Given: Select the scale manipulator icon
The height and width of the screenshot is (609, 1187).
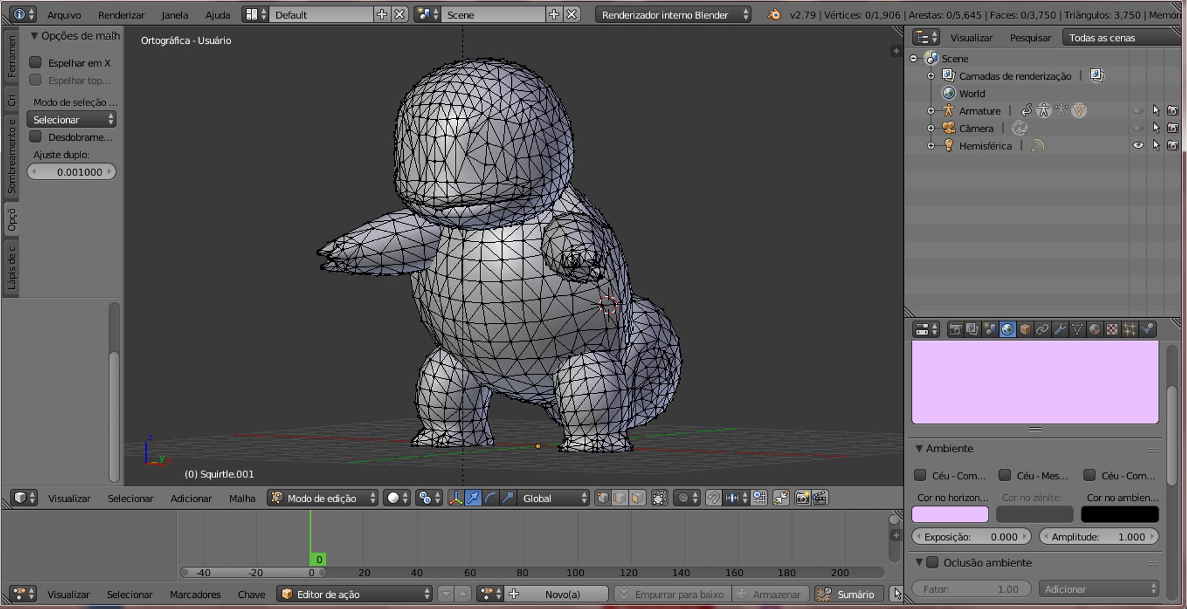Looking at the screenshot, I should click(508, 498).
